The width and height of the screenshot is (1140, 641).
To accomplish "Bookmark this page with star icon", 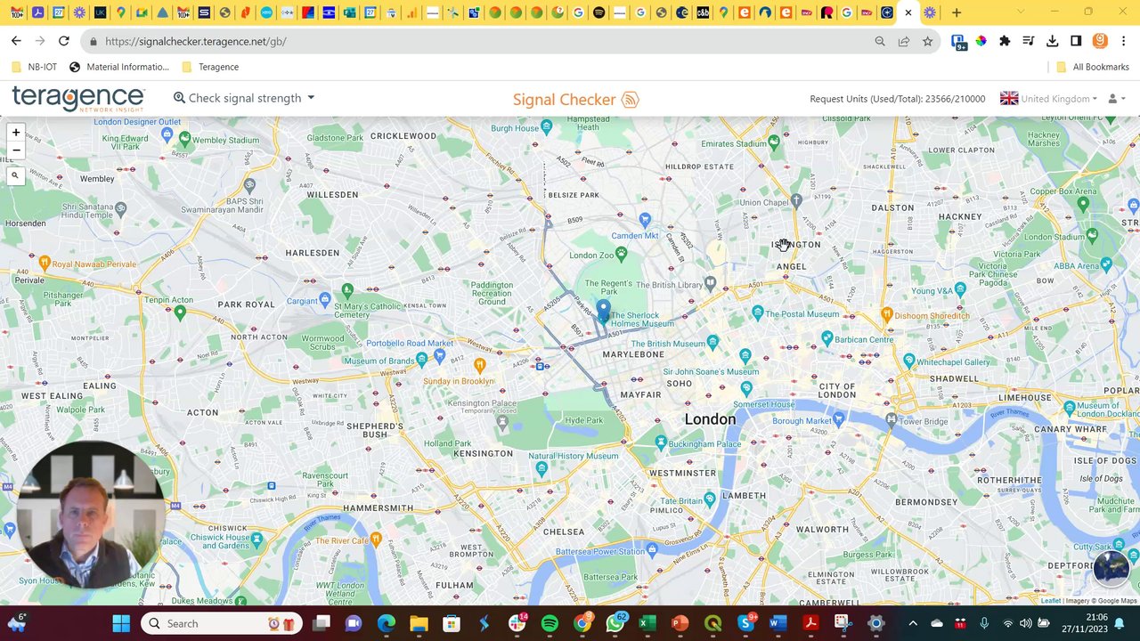I will (927, 41).
